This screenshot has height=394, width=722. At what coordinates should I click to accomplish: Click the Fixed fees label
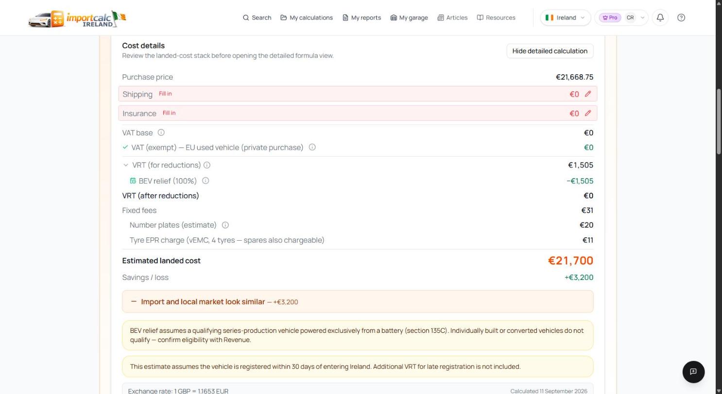139,210
